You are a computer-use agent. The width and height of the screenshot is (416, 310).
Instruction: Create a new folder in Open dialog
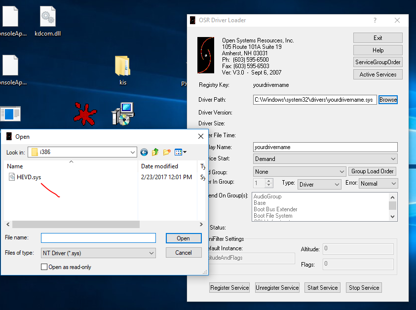point(167,152)
